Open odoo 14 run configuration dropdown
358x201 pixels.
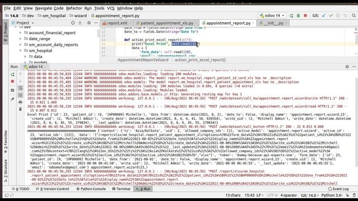272,16
